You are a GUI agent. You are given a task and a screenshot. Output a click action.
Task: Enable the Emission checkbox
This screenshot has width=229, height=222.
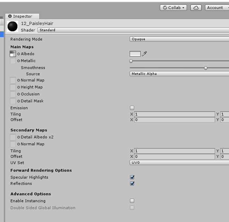coord(132,108)
